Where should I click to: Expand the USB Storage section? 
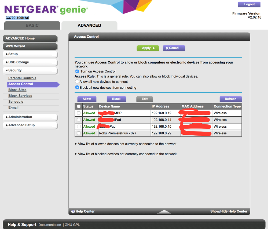tap(30, 62)
